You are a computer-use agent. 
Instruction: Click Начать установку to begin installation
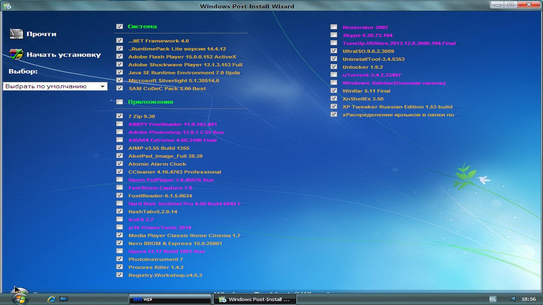64,55
